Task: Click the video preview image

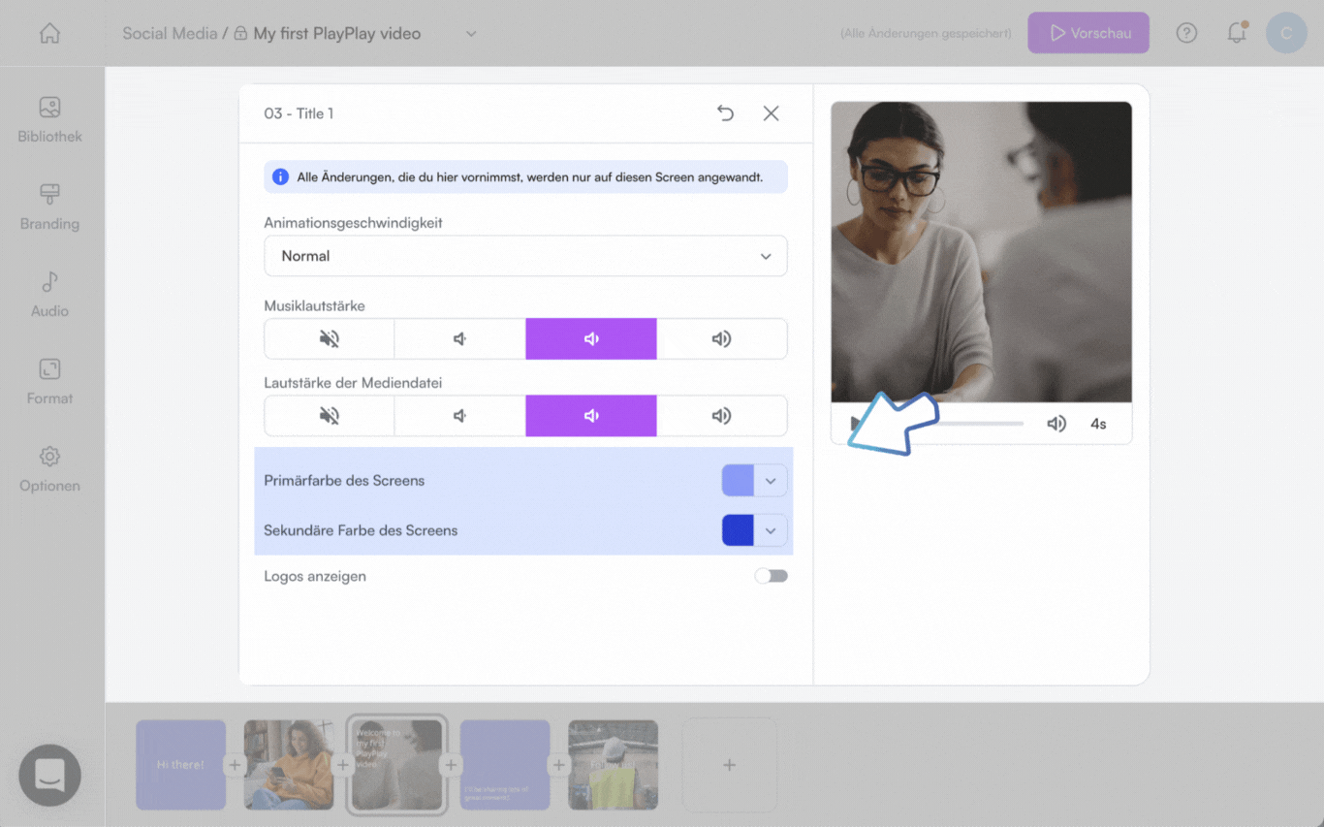Action: click(981, 252)
